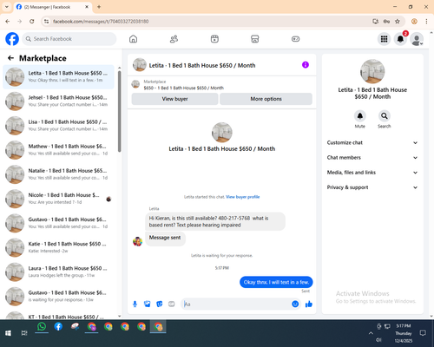This screenshot has height=347, width=434.
Task: Mute this chat with bell icon
Action: click(360, 116)
